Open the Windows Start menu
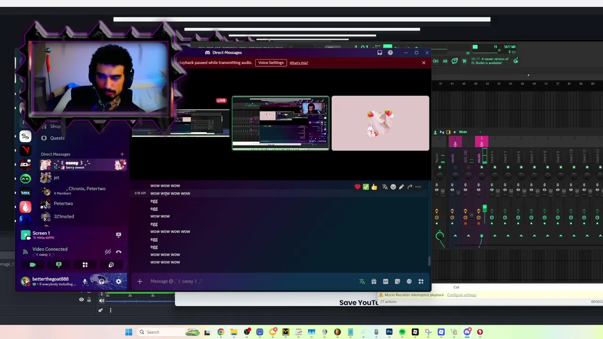This screenshot has width=603, height=339. point(129,332)
